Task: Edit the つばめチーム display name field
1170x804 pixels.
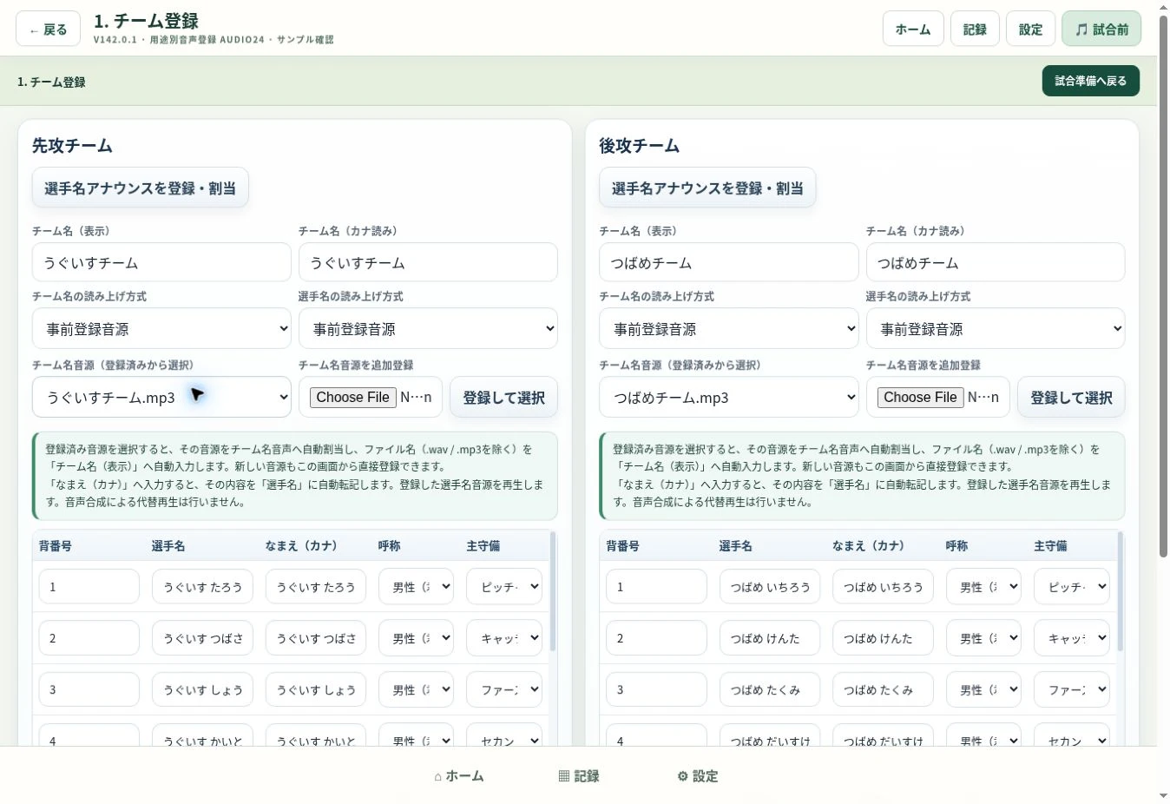Action: (728, 262)
